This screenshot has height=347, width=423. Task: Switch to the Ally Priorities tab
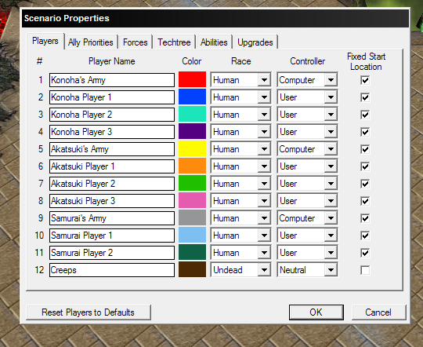point(91,42)
